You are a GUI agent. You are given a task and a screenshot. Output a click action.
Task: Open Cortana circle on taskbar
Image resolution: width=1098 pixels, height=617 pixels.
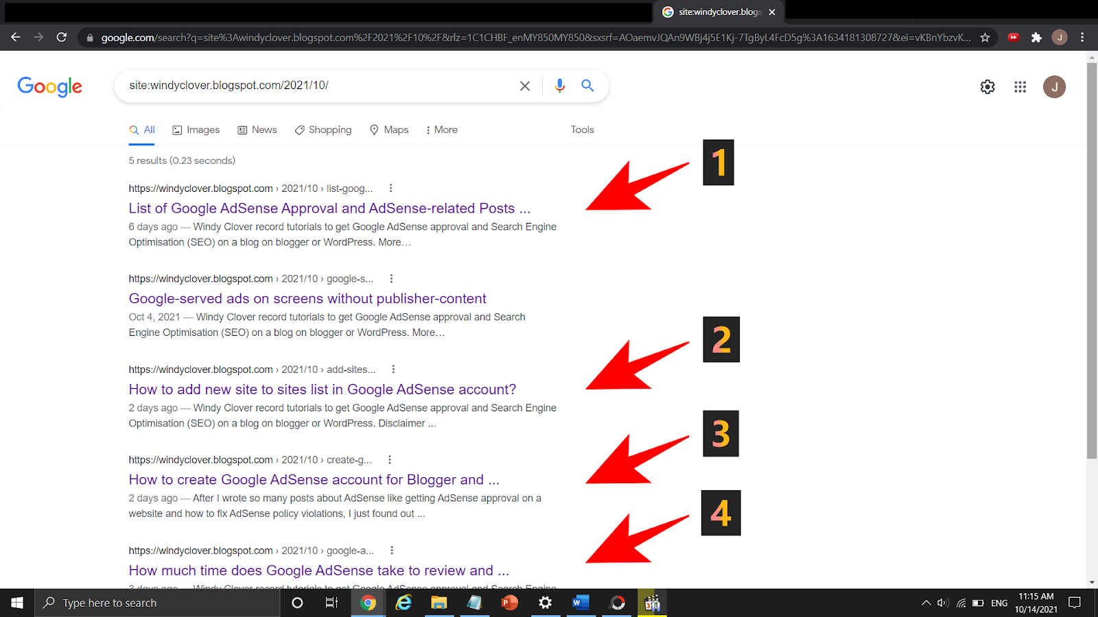click(297, 603)
